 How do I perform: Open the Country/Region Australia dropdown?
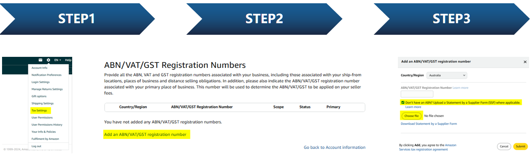coord(447,76)
